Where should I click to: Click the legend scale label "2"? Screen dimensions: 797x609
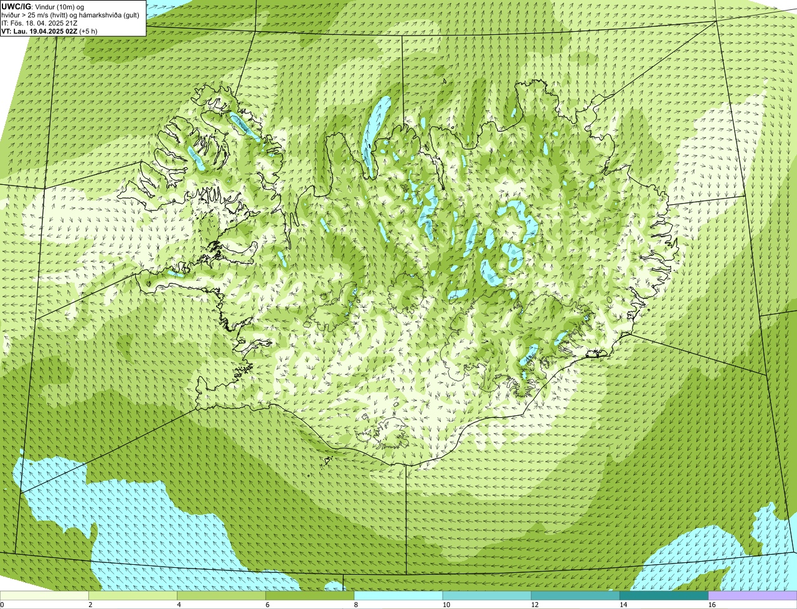(90, 605)
